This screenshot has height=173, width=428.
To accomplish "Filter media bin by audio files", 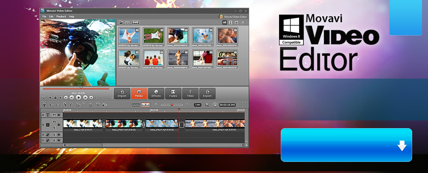I will tap(242, 22).
